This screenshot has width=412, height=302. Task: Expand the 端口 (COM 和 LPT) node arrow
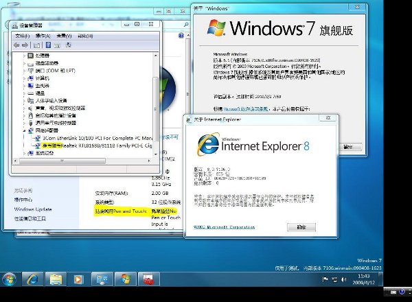click(x=24, y=71)
